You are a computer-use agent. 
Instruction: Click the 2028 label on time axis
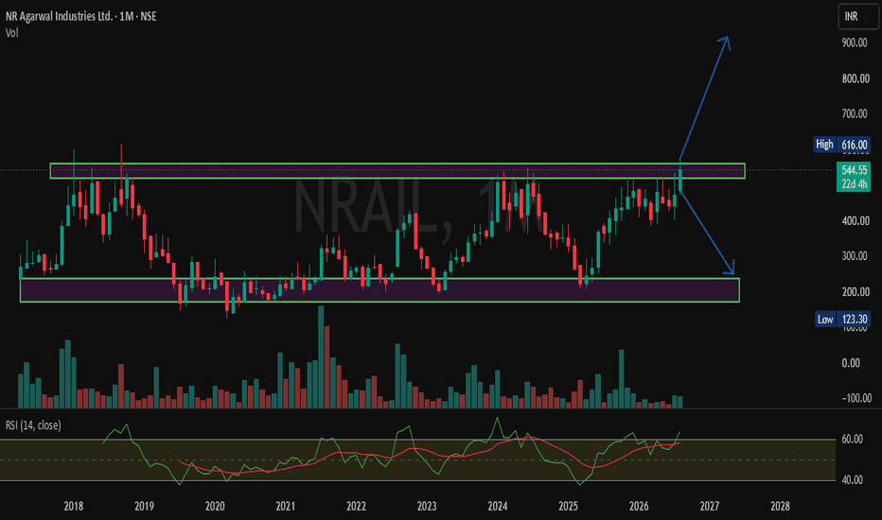pos(780,506)
